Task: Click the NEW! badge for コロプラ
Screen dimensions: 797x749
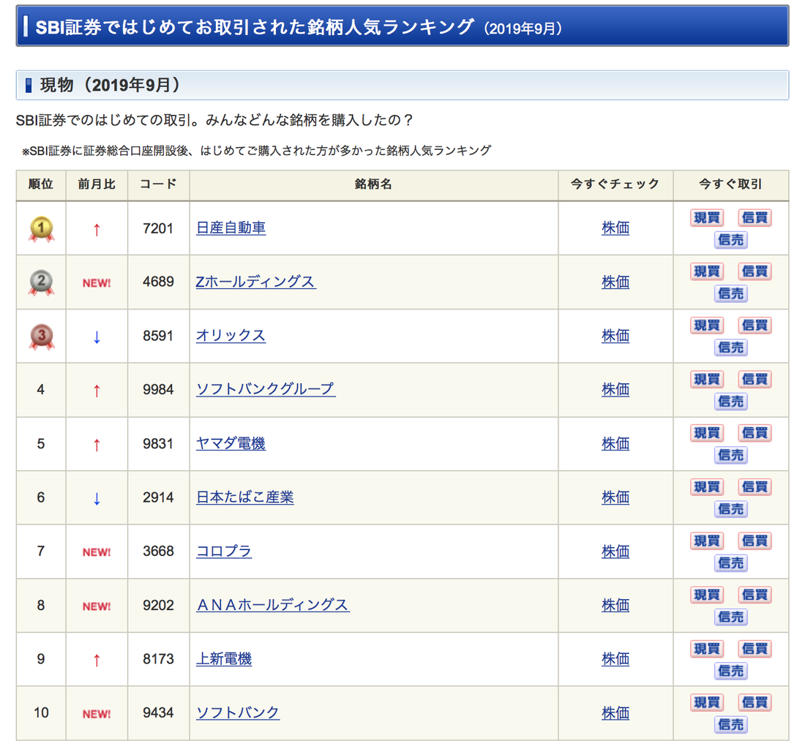Action: coord(97,552)
